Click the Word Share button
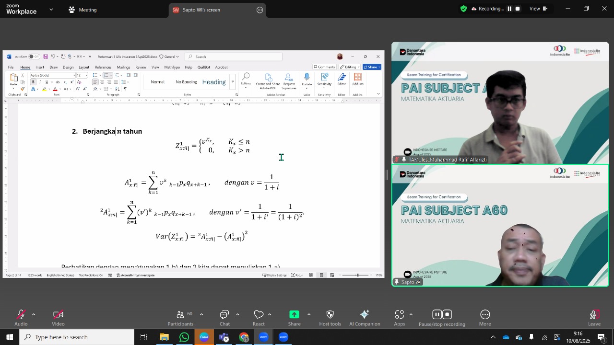Image resolution: width=614 pixels, height=345 pixels. (372, 67)
